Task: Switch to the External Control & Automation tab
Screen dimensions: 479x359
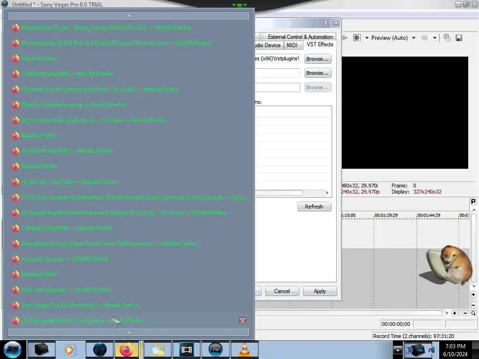Action: click(300, 36)
